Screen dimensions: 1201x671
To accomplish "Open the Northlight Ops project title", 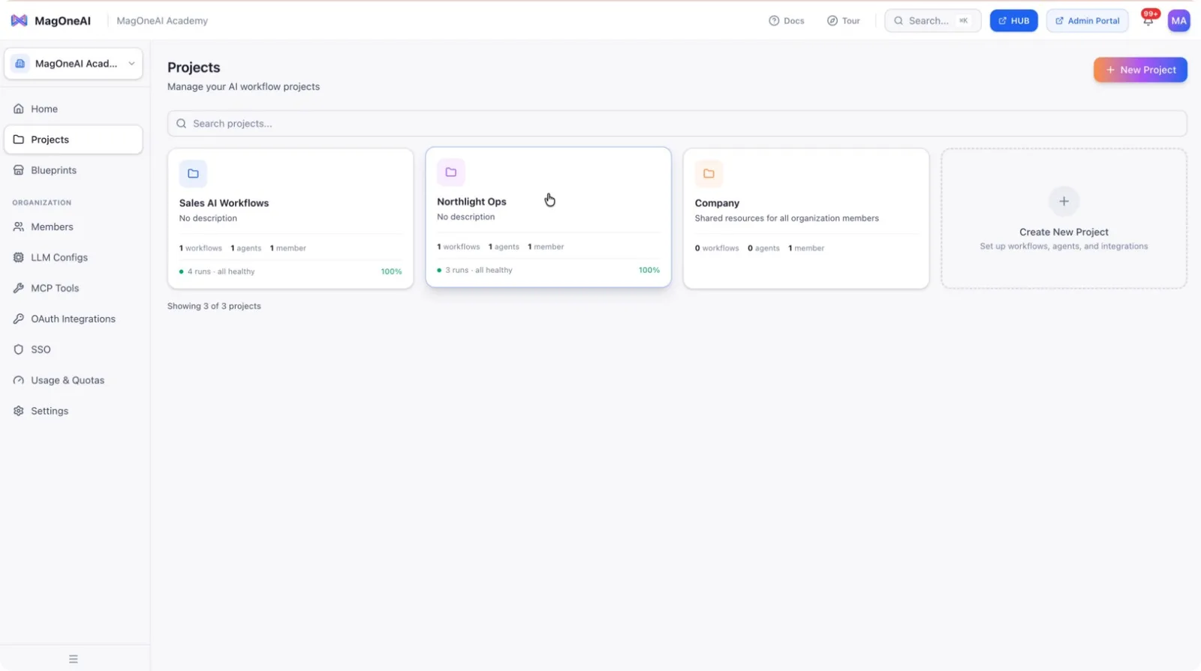I will (471, 202).
